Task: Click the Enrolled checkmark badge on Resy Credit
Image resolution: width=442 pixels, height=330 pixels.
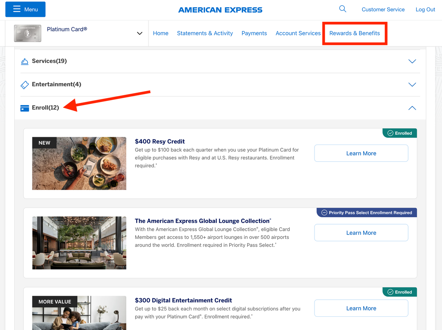Action: coord(400,133)
